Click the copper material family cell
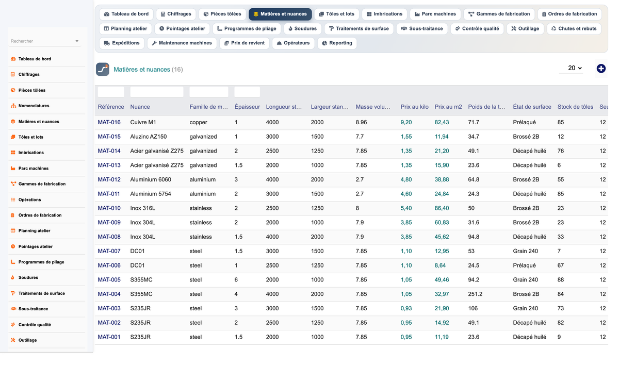This screenshot has height=383, width=619. (x=199, y=123)
